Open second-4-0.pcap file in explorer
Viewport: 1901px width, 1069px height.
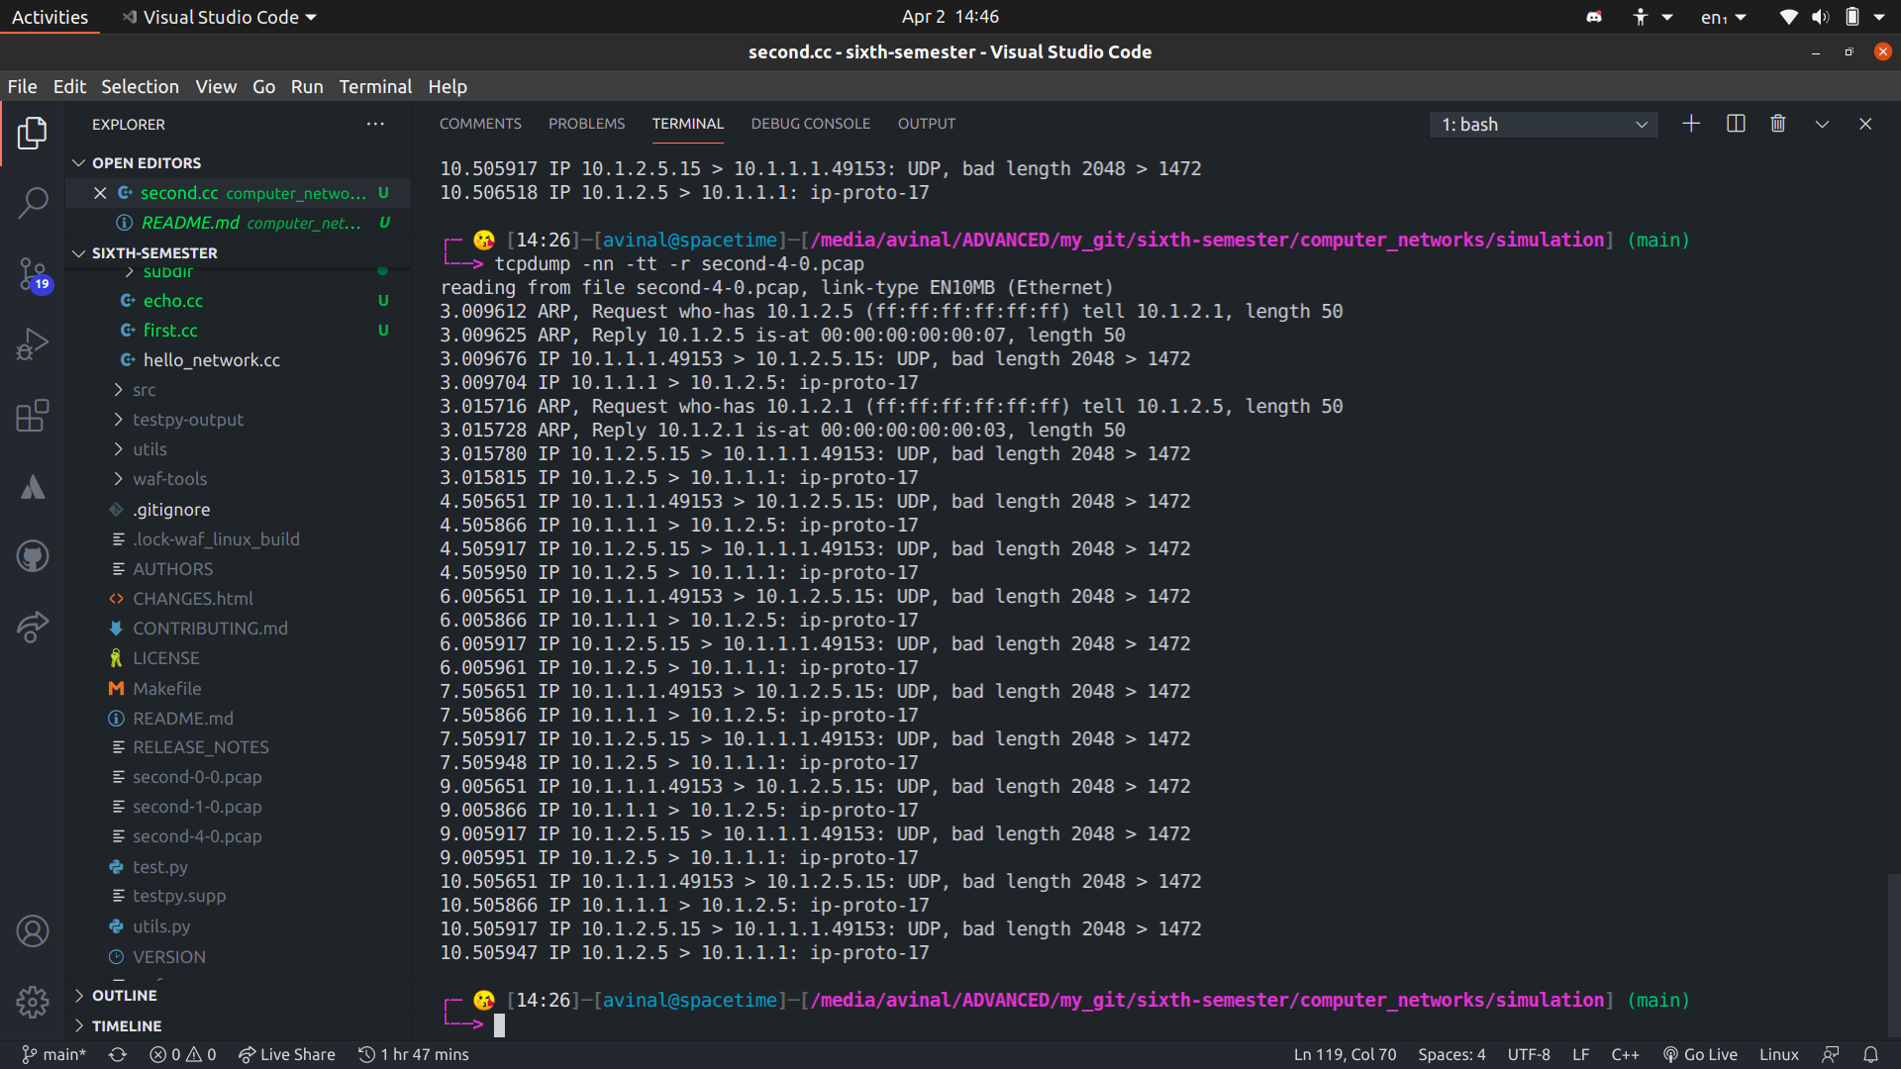point(197,835)
